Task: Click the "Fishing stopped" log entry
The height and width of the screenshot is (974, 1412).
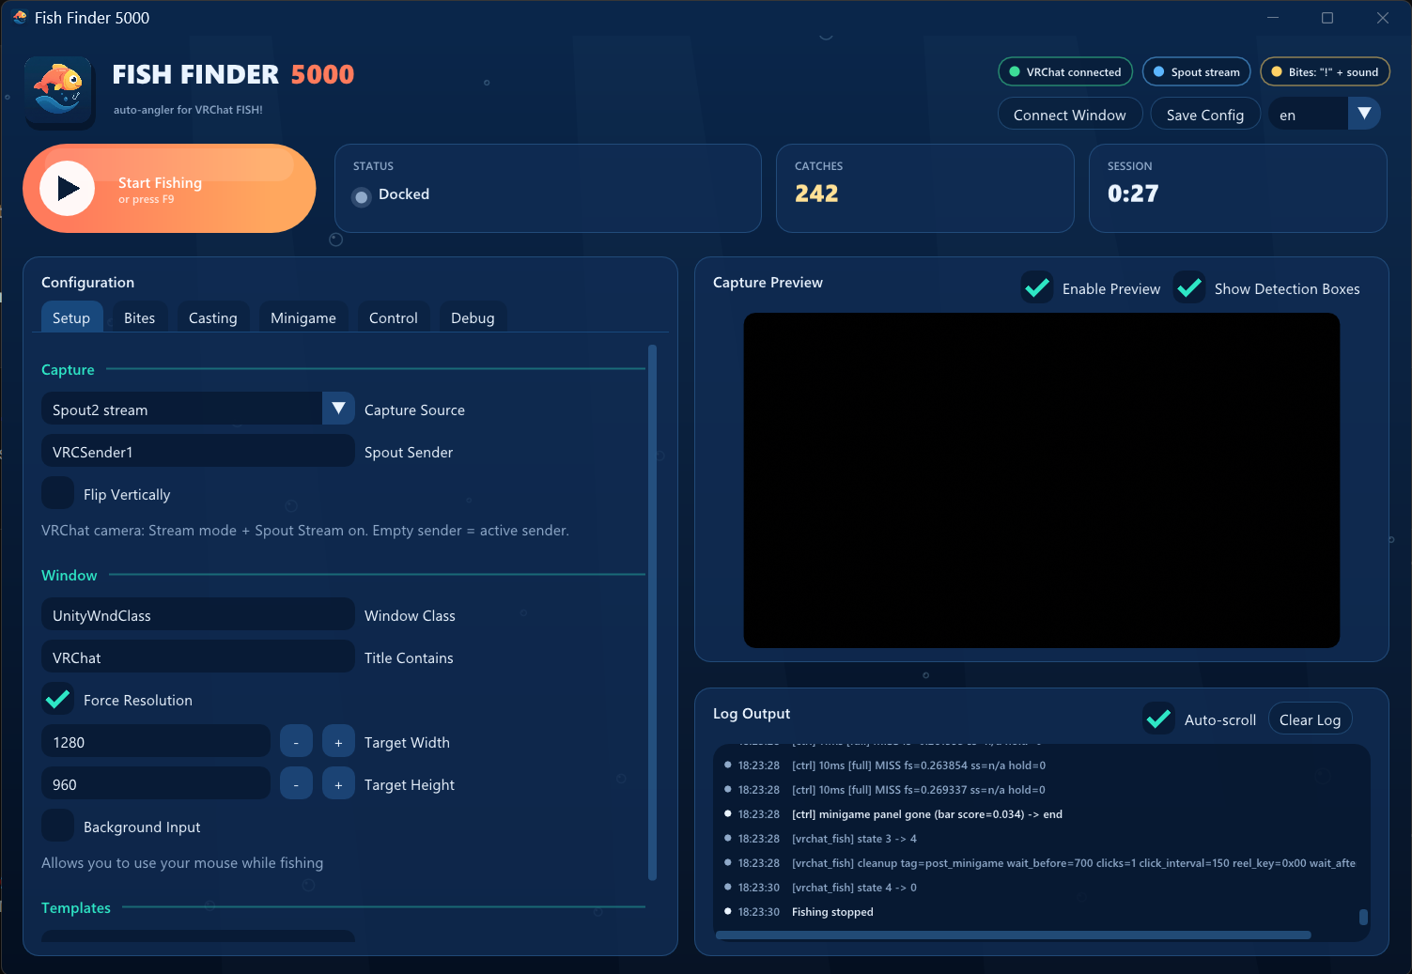Action: point(832,912)
